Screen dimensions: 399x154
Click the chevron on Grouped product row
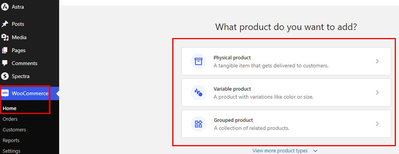pyautogui.click(x=377, y=124)
